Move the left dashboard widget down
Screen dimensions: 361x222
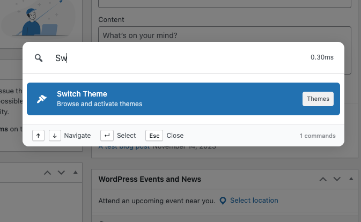61,172
